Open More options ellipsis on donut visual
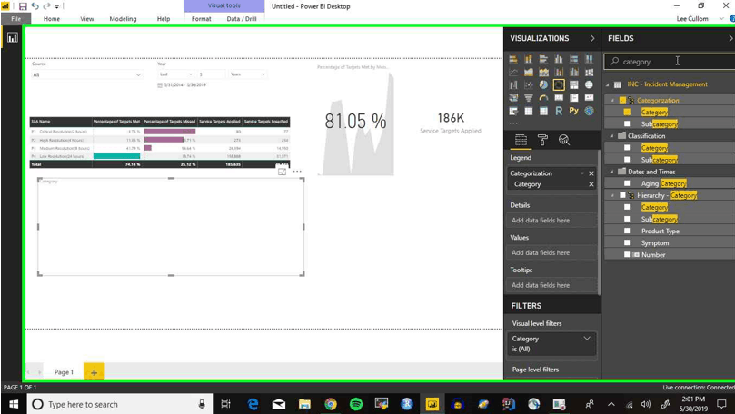Viewport: 735px width, 414px height. pos(297,172)
